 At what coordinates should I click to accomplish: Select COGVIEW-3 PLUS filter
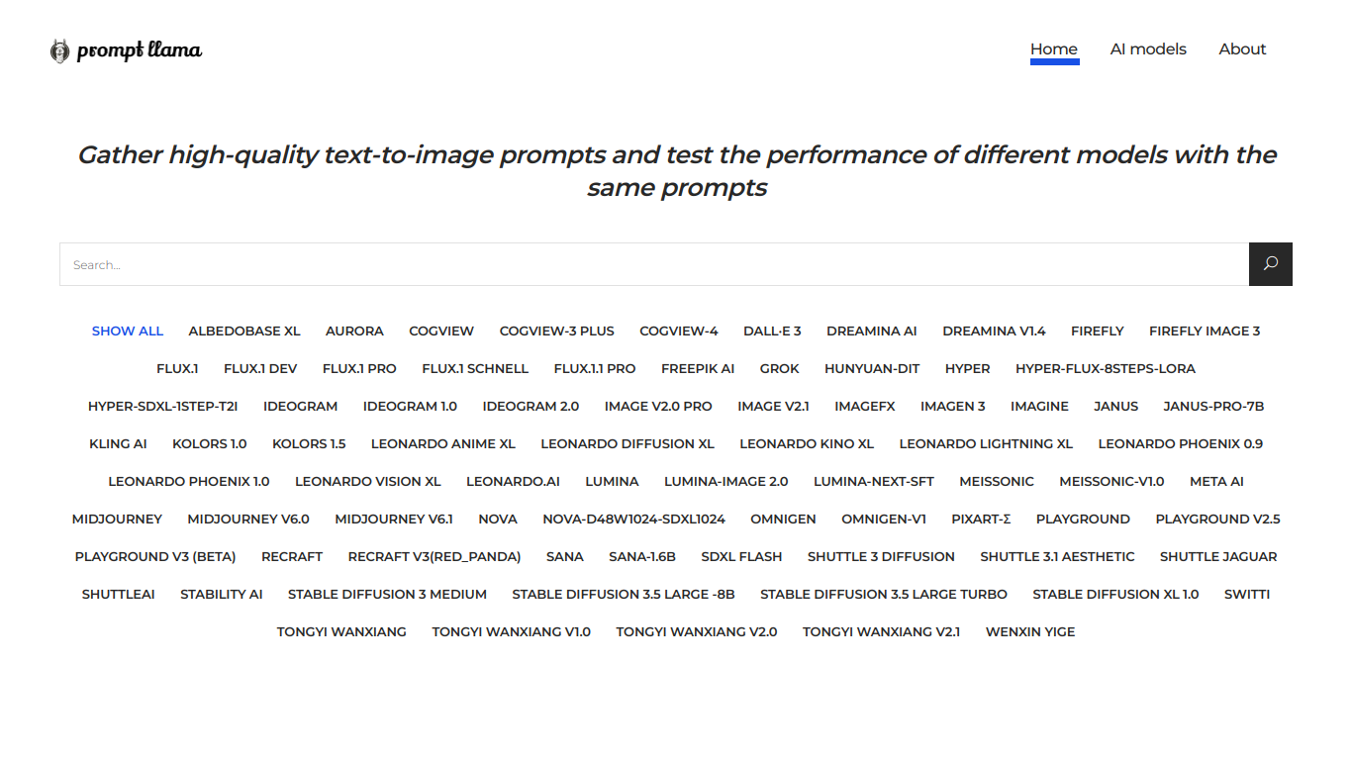[x=557, y=332]
